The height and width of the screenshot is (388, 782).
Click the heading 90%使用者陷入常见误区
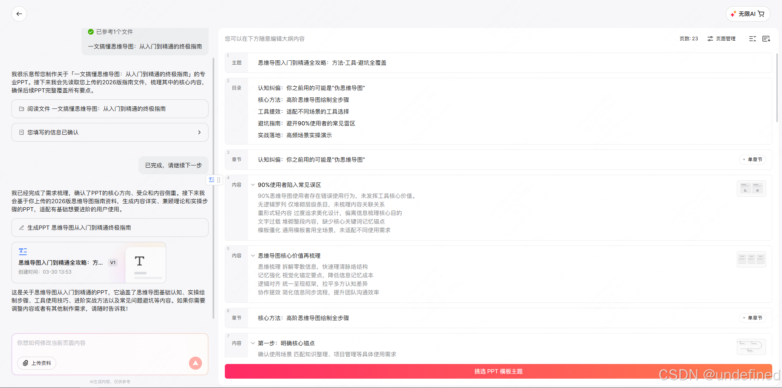coord(289,185)
